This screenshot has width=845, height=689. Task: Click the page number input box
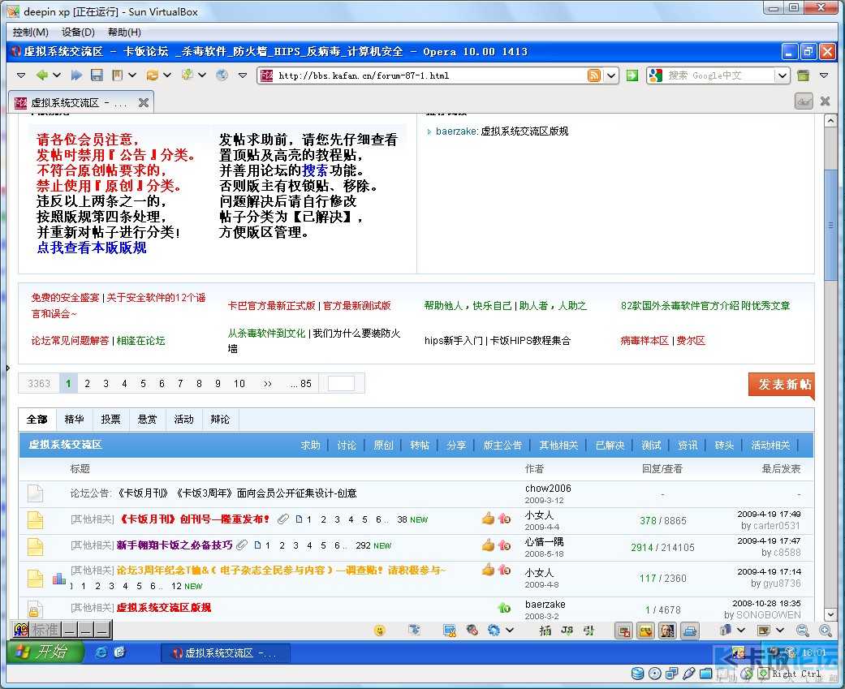pyautogui.click(x=341, y=384)
